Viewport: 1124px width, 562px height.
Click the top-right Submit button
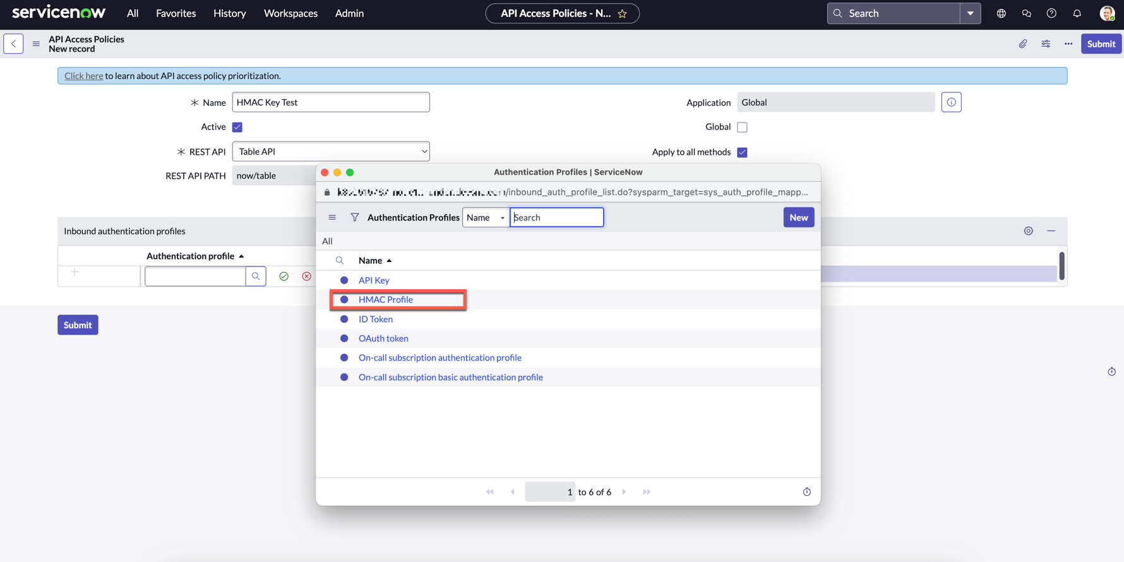point(1101,44)
